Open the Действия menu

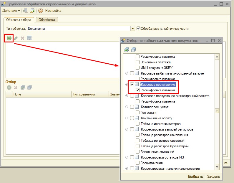[11, 11]
